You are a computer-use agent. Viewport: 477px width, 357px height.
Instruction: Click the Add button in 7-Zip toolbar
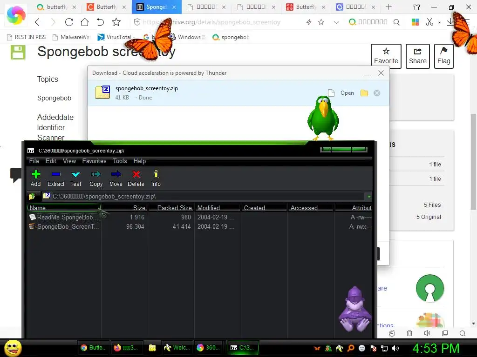(x=35, y=178)
